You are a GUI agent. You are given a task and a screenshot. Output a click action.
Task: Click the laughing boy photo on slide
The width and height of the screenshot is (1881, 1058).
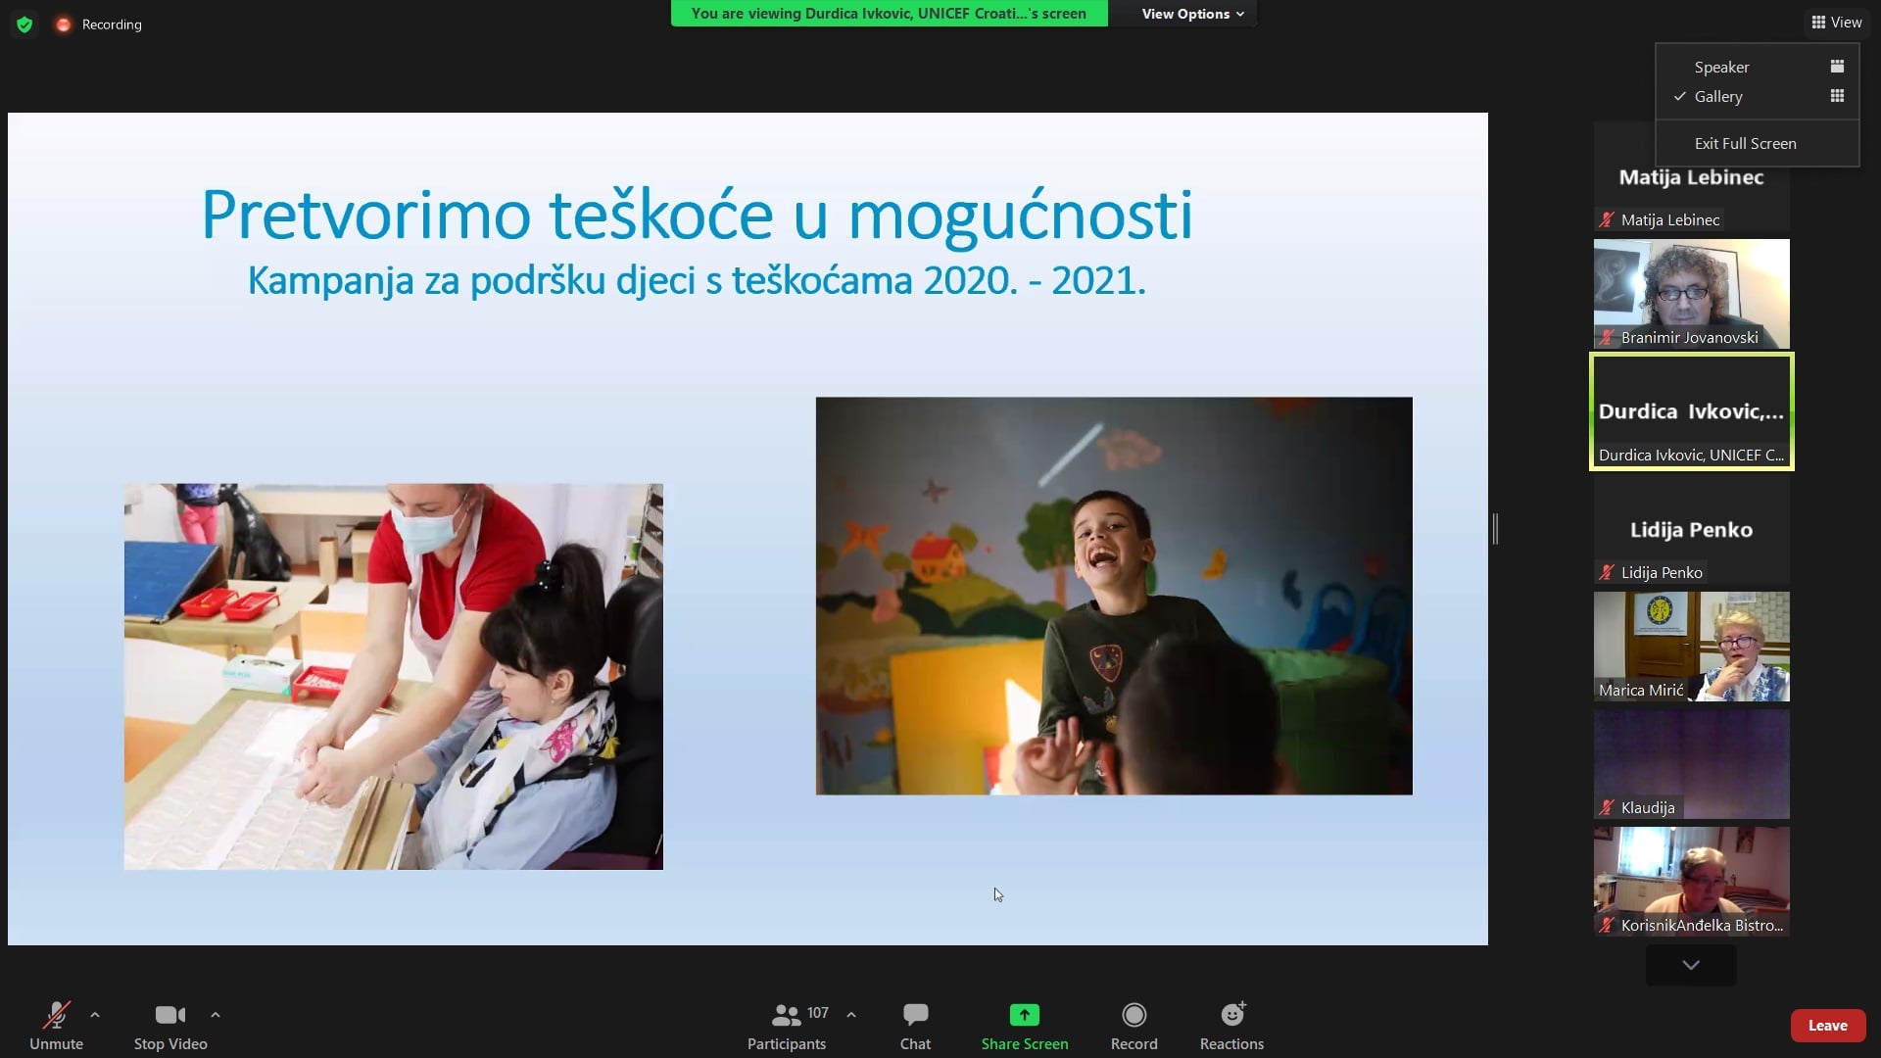1114,596
